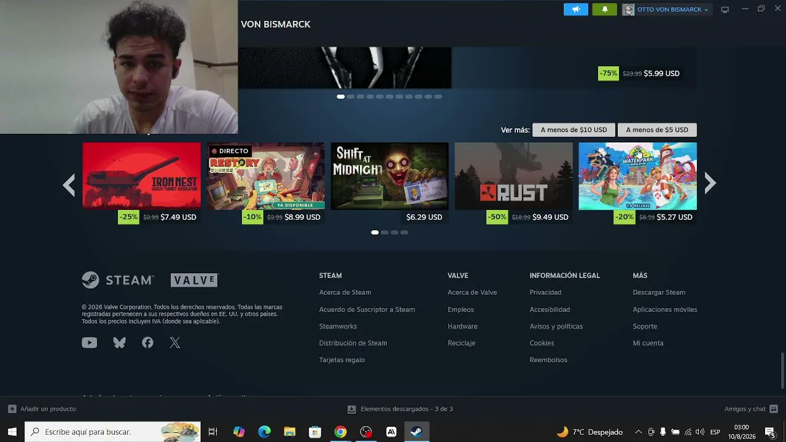The height and width of the screenshot is (442, 786).
Task: Click the ESP input language indicator
Action: pos(715,432)
